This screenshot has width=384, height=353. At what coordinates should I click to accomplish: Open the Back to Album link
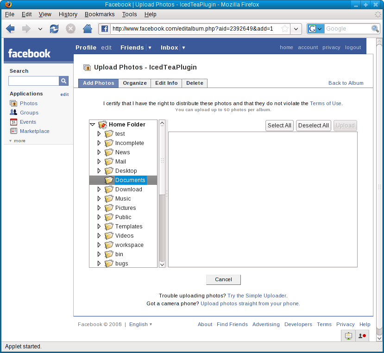tap(346, 83)
